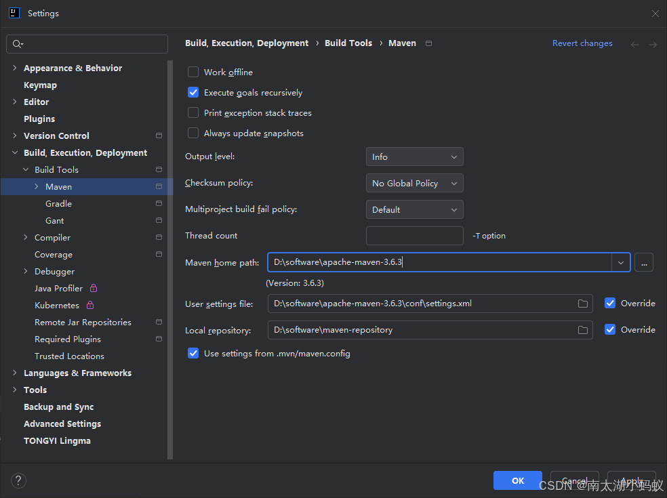Image resolution: width=667 pixels, height=498 pixels.
Task: Open the Checksum policy dropdown
Action: [x=414, y=184]
